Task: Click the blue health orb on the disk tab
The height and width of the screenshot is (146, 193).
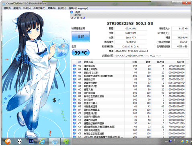Action: click(x=72, y=12)
